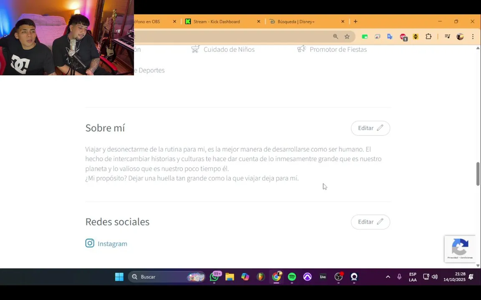The height and width of the screenshot is (300, 481).
Task: Open the Chrome profile avatar
Action: coord(460,36)
